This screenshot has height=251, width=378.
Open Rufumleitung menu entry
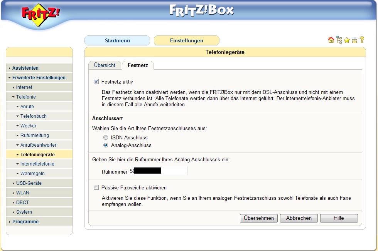pos(39,135)
